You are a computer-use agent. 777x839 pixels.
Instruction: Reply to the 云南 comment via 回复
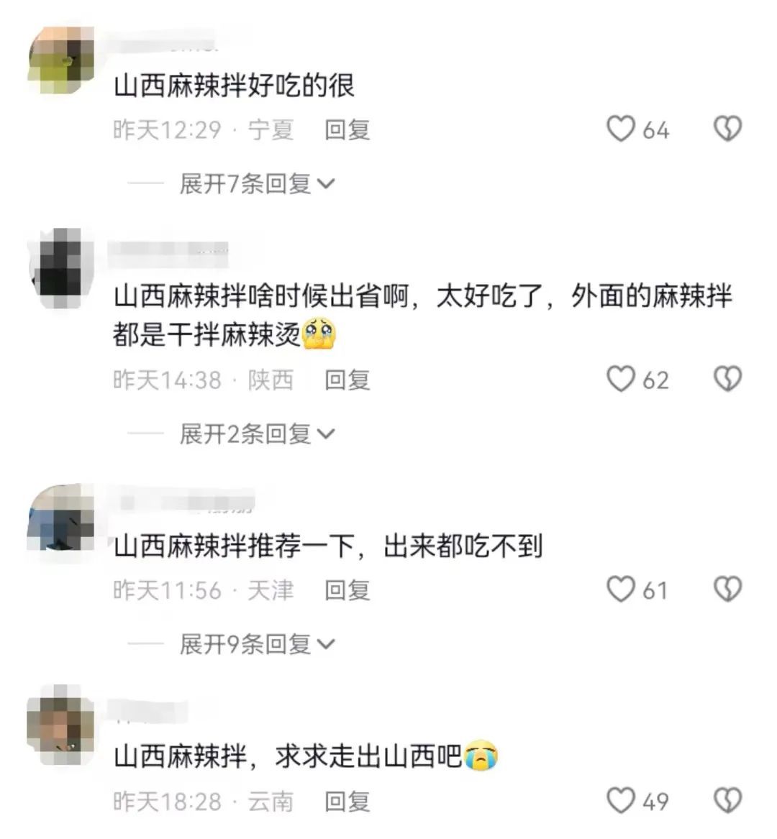click(x=347, y=801)
